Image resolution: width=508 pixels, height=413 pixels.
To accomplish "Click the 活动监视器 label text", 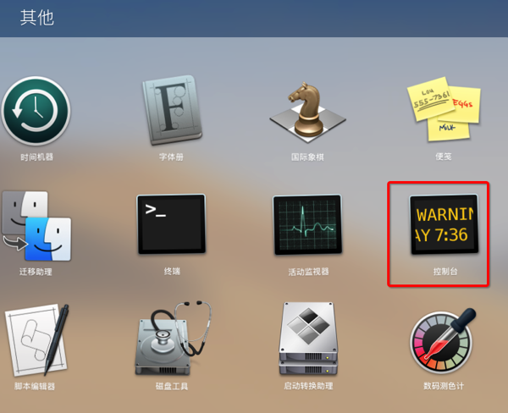I will [x=308, y=272].
